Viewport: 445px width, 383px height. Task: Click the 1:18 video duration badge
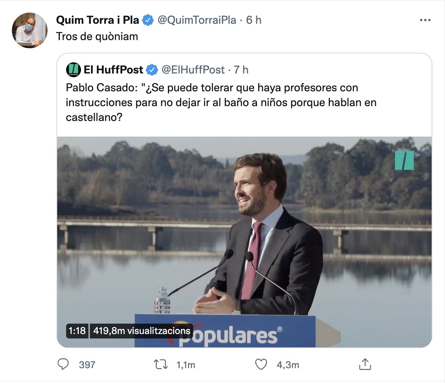coord(77,331)
